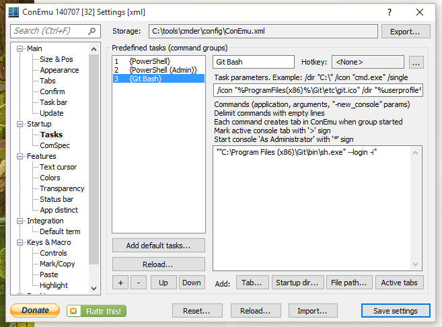The width and height of the screenshot is (442, 327).
Task: Remove task with the - button
Action: 139,283
